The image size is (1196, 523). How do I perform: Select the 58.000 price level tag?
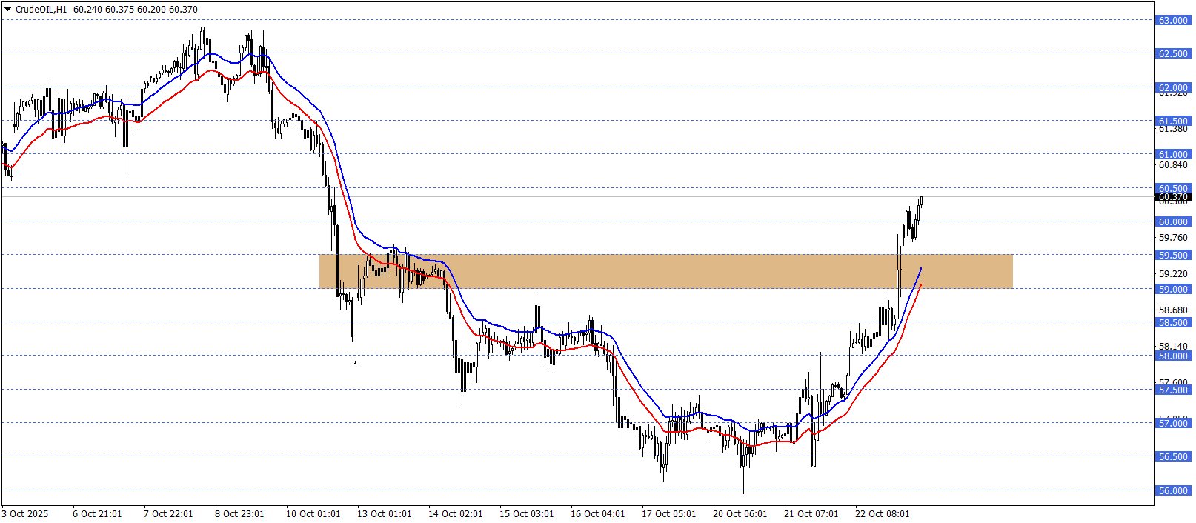point(1173,356)
